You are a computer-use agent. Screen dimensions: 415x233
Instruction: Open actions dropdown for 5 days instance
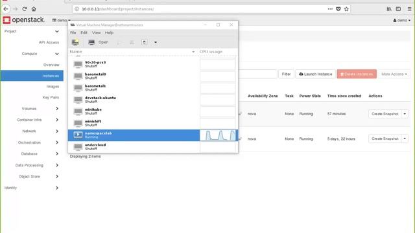pyautogui.click(x=405, y=139)
